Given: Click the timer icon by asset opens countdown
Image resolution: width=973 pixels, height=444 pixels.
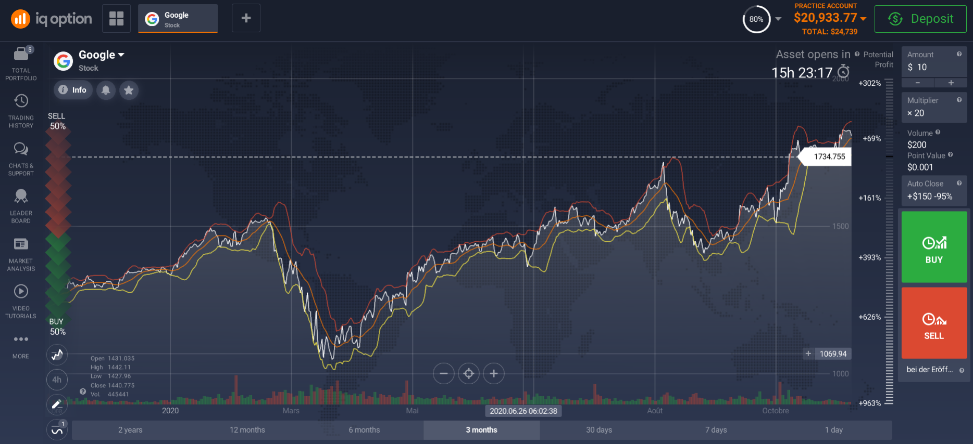Looking at the screenshot, I should click(x=843, y=72).
